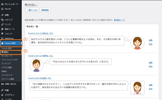Click the plug icon for プラグイン

[x=2, y=95]
